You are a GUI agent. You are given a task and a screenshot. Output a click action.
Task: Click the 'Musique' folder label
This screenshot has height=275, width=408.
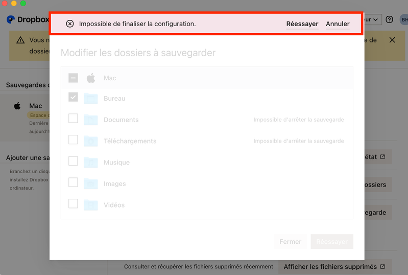point(116,163)
